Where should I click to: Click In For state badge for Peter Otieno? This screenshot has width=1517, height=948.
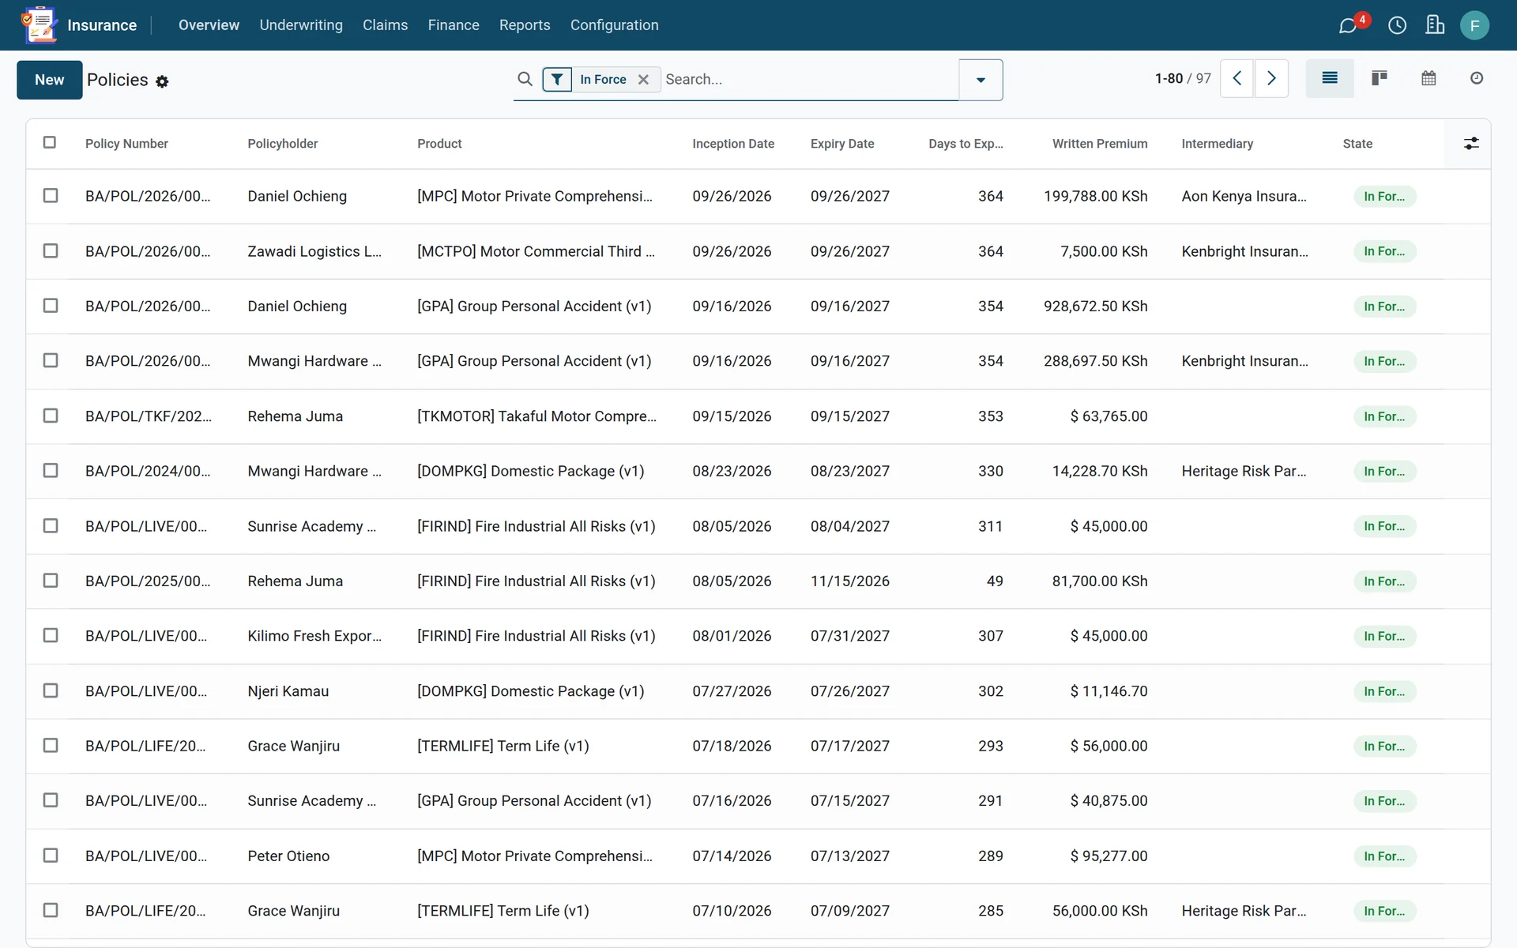click(1384, 856)
